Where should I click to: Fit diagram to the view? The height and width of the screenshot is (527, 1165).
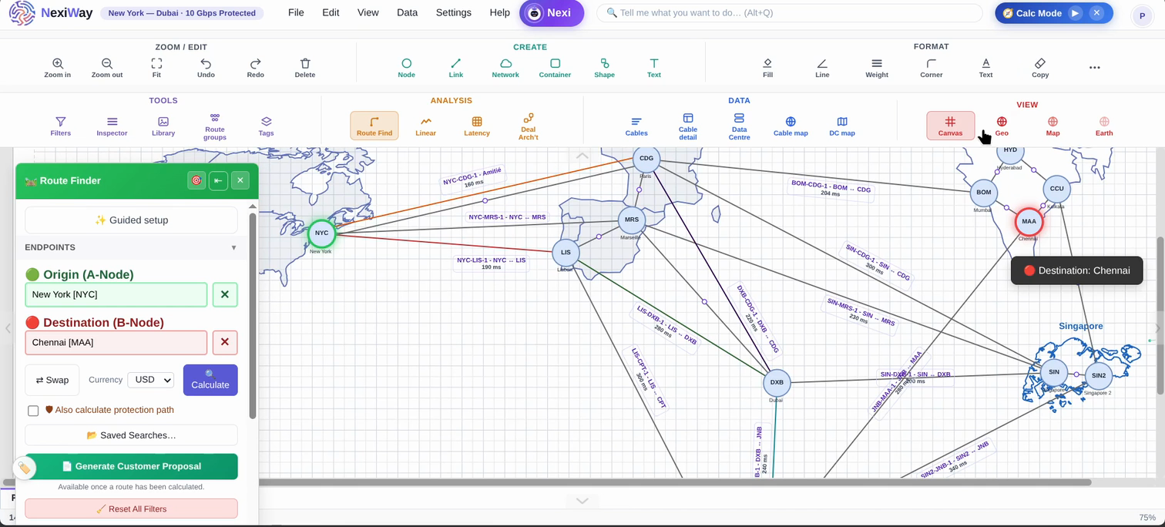click(156, 68)
